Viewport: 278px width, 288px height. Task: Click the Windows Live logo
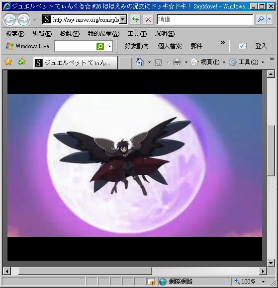pos(27,46)
